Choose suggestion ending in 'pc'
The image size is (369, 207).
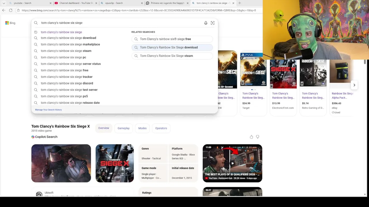tap(63, 57)
